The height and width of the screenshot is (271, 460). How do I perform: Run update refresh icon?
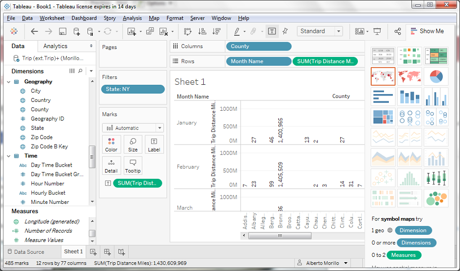108,31
